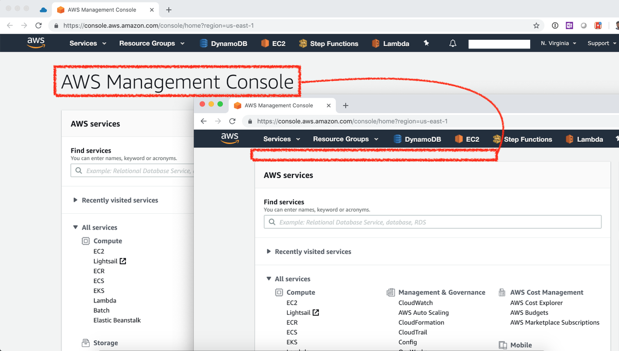Open Lightsail link in the front window
Image resolution: width=619 pixels, height=351 pixels.
point(303,313)
